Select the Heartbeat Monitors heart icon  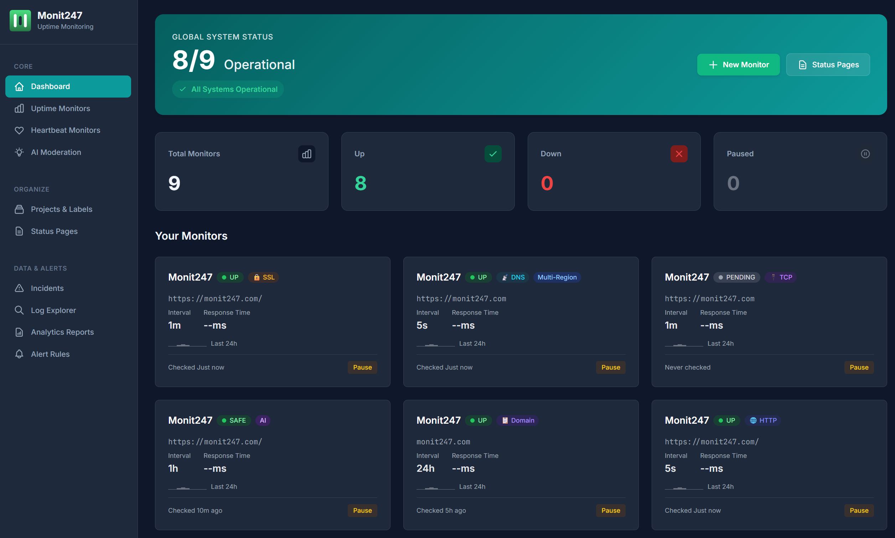(x=19, y=130)
